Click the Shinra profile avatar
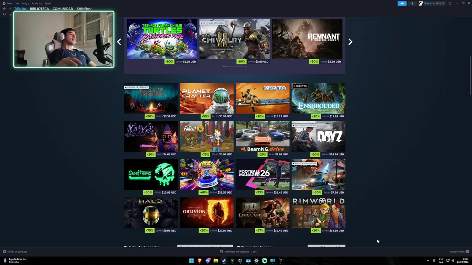 pyautogui.click(x=421, y=3)
